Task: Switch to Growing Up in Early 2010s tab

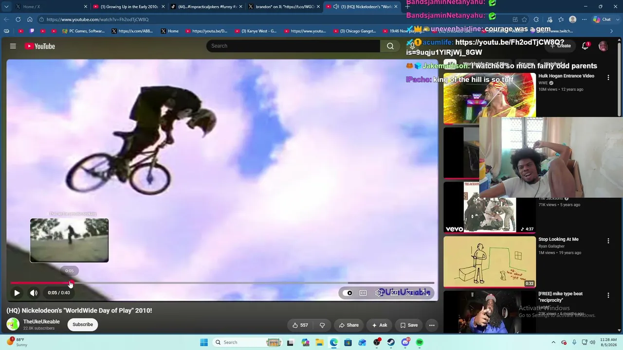Action: pos(129,7)
